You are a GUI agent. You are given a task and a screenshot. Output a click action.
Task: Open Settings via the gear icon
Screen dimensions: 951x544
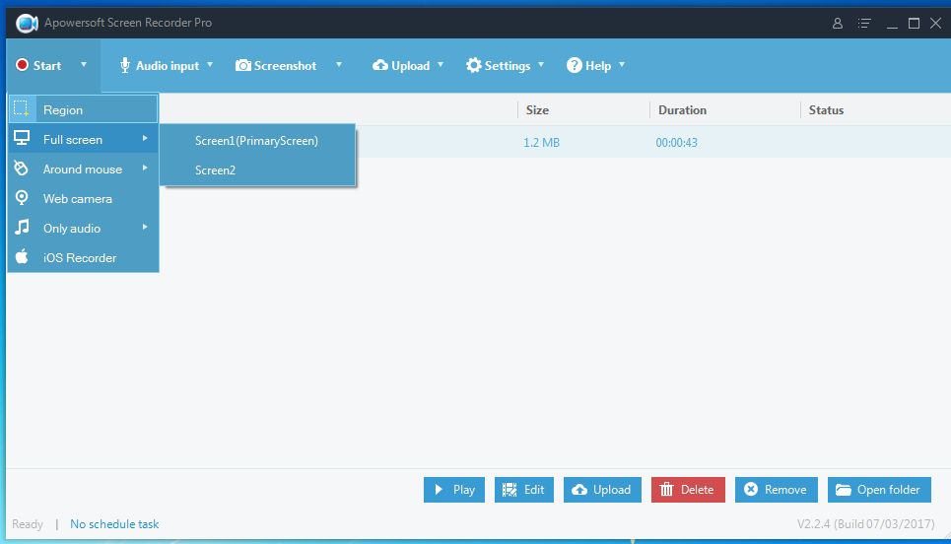474,66
